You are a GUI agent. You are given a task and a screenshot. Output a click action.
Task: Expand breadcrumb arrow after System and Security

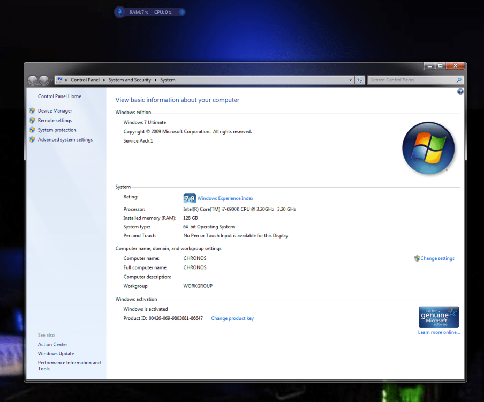click(x=156, y=80)
